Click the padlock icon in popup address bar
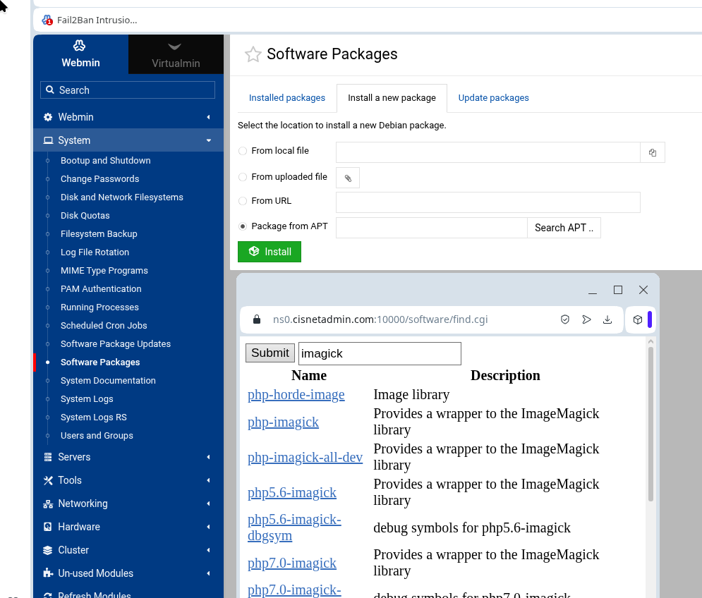702x598 pixels. coord(257,319)
